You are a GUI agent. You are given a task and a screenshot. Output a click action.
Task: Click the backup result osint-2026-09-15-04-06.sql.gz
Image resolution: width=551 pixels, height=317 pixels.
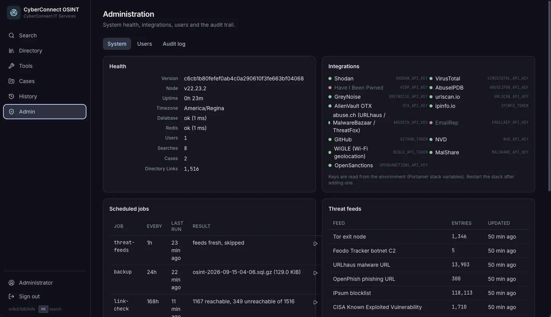click(247, 272)
